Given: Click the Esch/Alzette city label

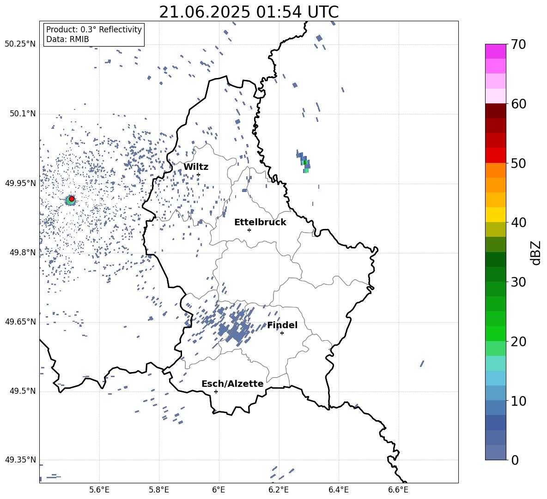Looking at the screenshot, I should [x=232, y=384].
